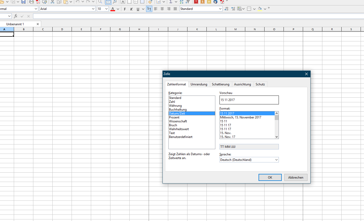Image resolution: width=364 pixels, height=221 pixels.
Task: Toggle bold formatting (F) button
Action: point(125,9)
